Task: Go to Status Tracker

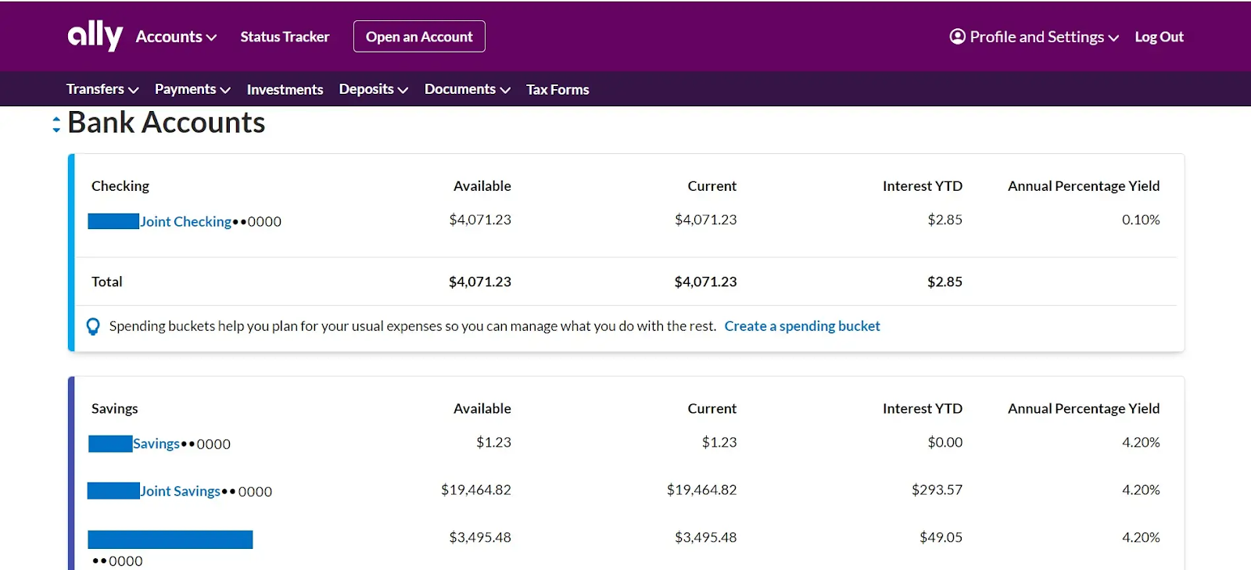Action: pyautogui.click(x=285, y=37)
